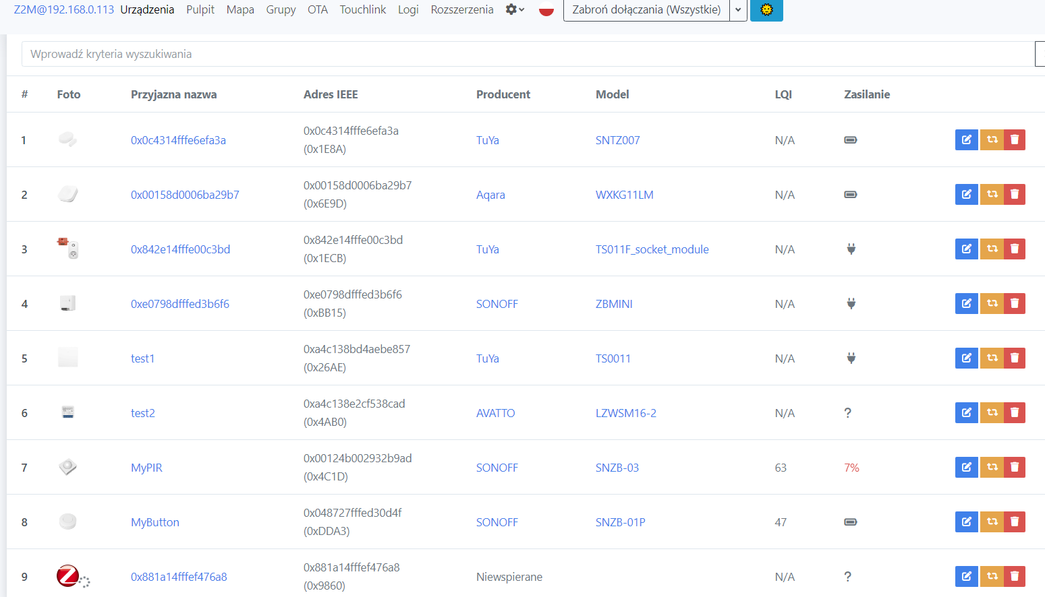
Task: Click the MyPIR sensor thumbnail
Action: click(67, 467)
